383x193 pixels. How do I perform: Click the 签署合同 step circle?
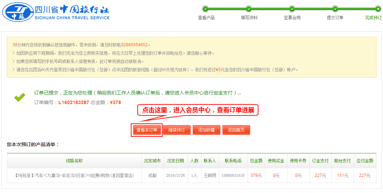292,9
